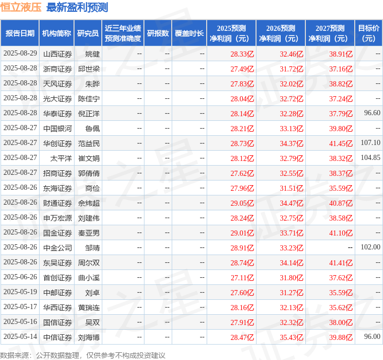This screenshot has width=383, height=360.
Task: Select the 华西证券 institution cell
Action: (58, 308)
